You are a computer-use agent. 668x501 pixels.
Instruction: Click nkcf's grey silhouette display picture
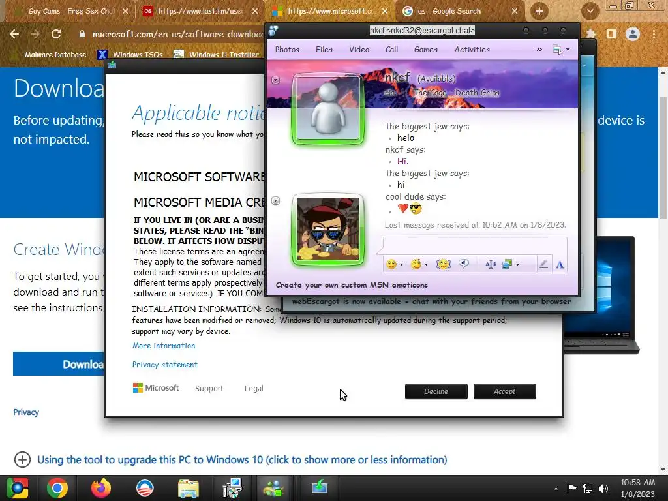328,108
